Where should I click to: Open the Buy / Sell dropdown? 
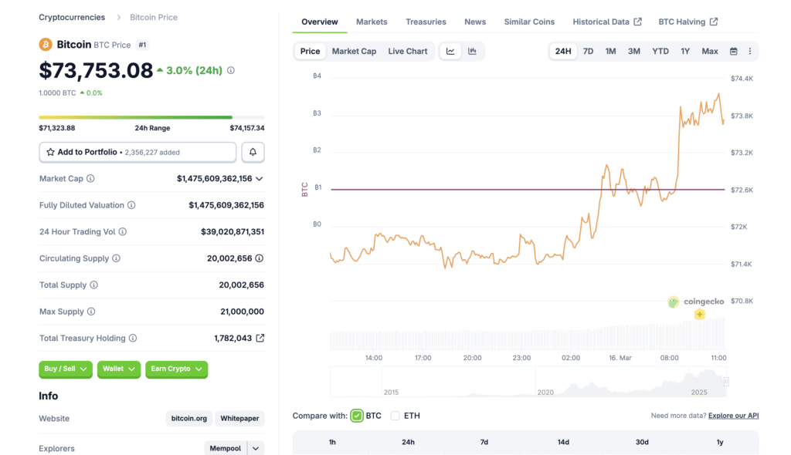(65, 369)
